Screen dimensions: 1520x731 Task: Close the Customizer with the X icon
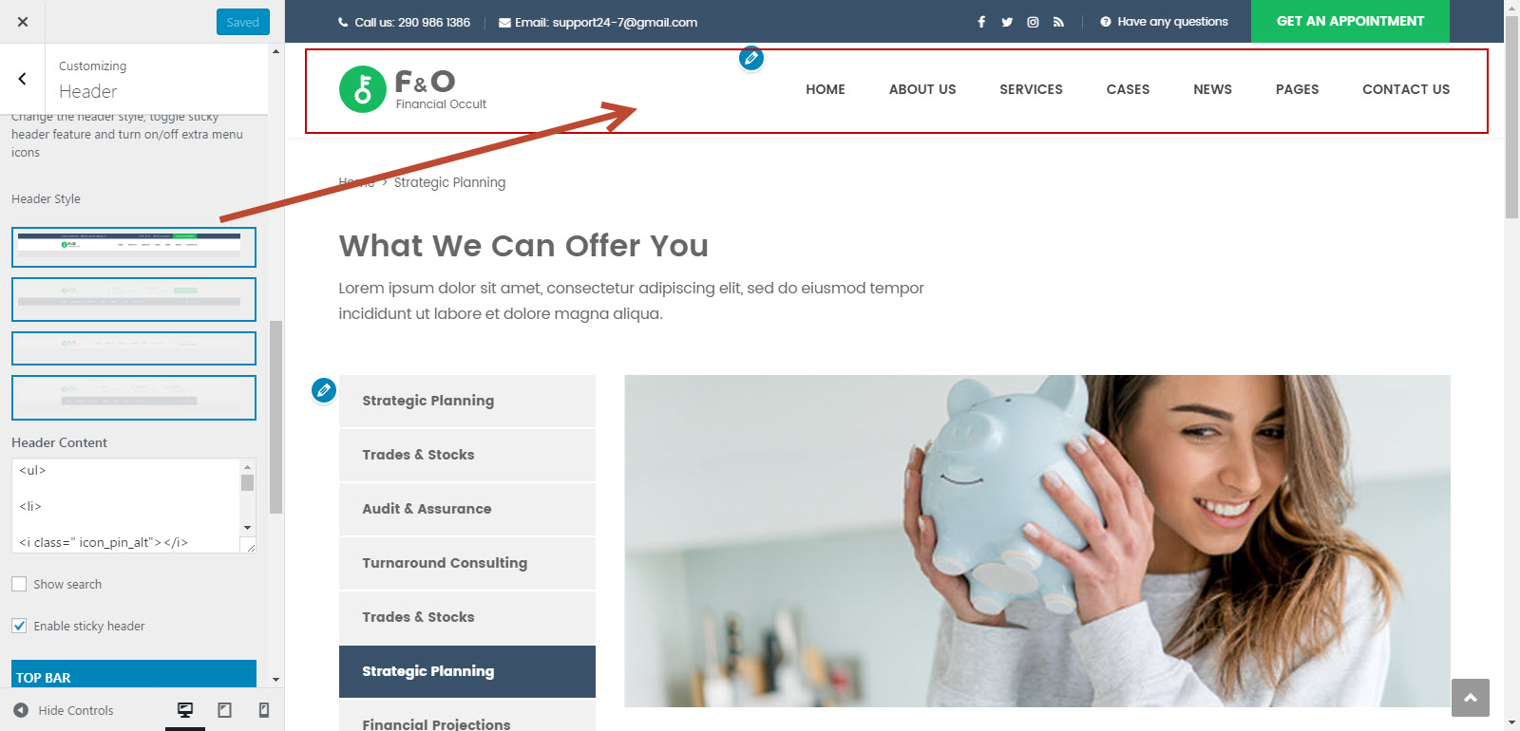tap(23, 22)
